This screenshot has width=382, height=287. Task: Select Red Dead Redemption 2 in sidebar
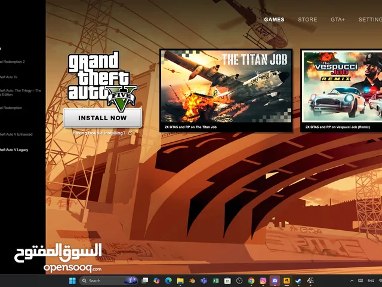(x=12, y=62)
